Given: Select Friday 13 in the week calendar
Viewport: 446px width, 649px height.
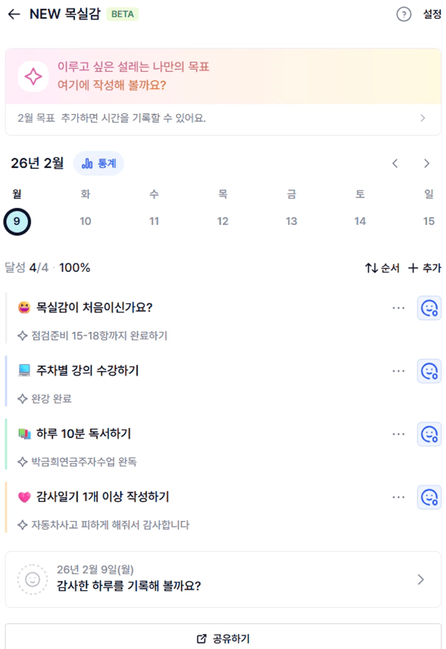Looking at the screenshot, I should (291, 221).
